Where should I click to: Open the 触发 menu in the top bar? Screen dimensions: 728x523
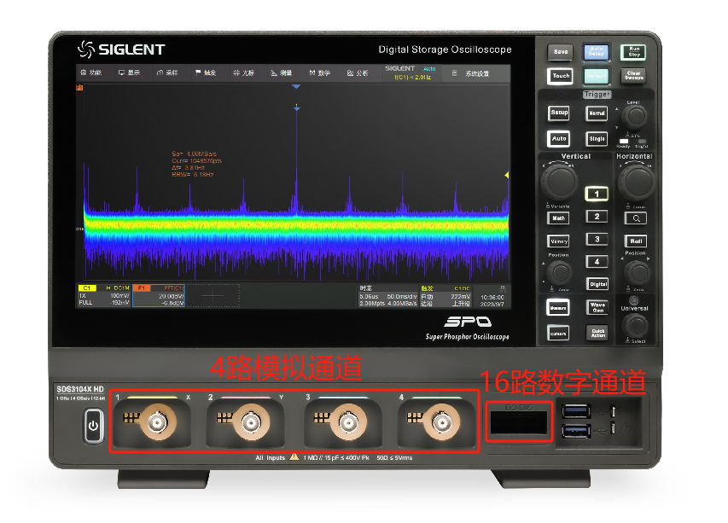coord(206,73)
